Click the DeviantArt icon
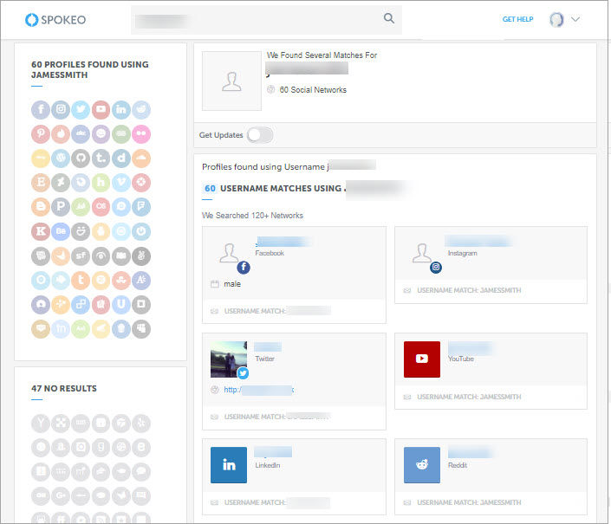 tap(61, 183)
